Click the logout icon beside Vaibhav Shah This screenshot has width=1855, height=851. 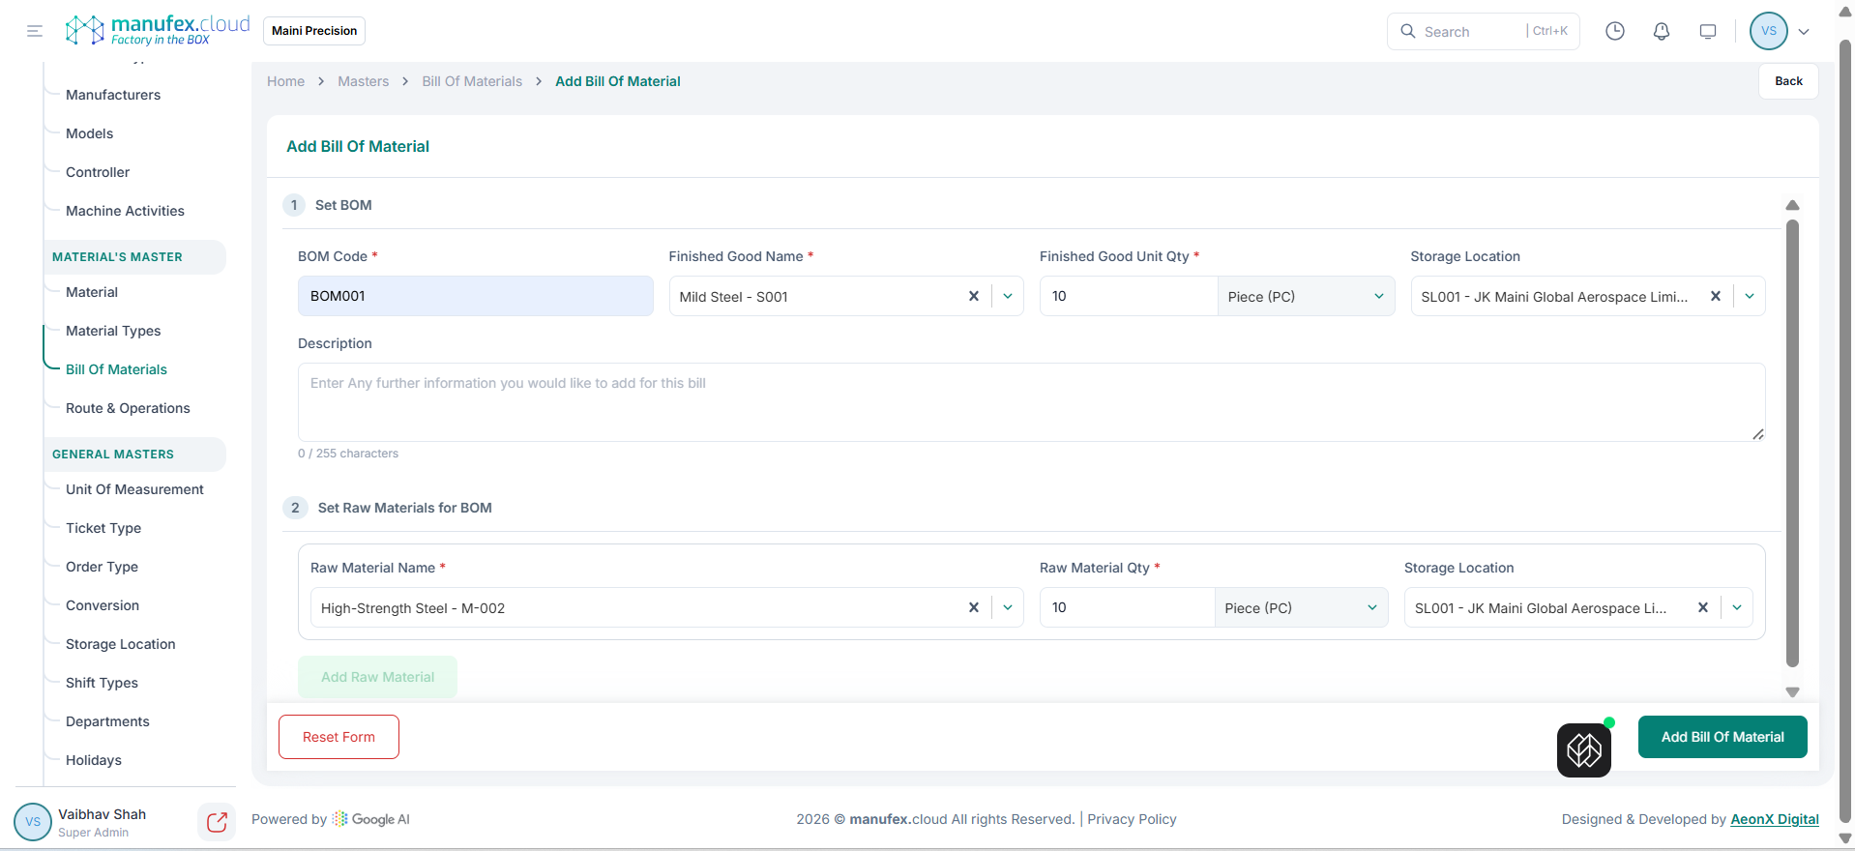[217, 822]
